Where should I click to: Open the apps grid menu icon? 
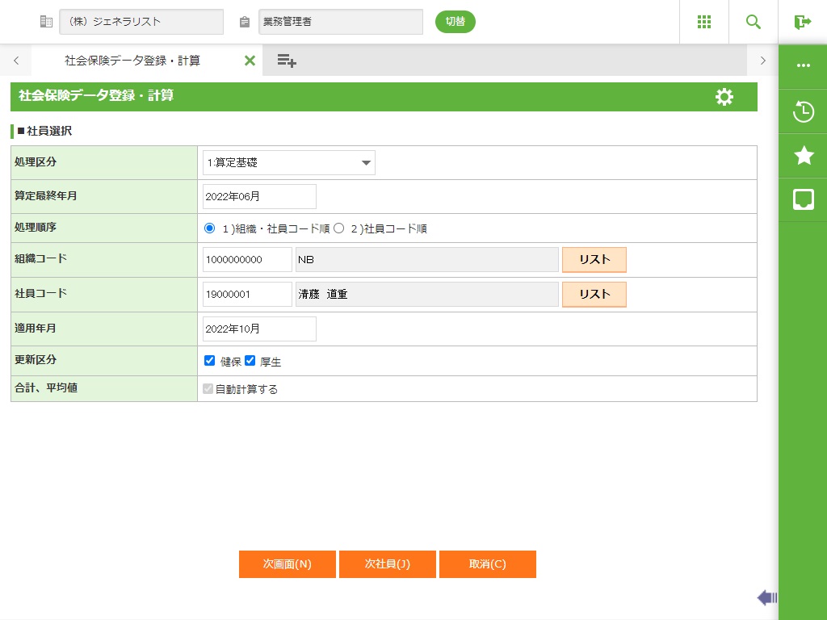[704, 22]
